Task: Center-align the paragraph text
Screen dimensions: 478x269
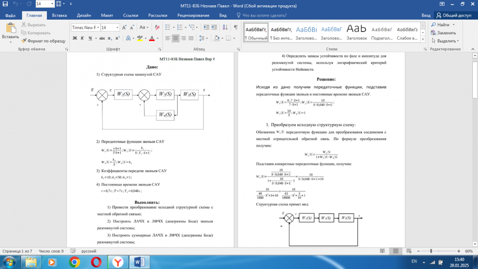Action: (x=176, y=38)
